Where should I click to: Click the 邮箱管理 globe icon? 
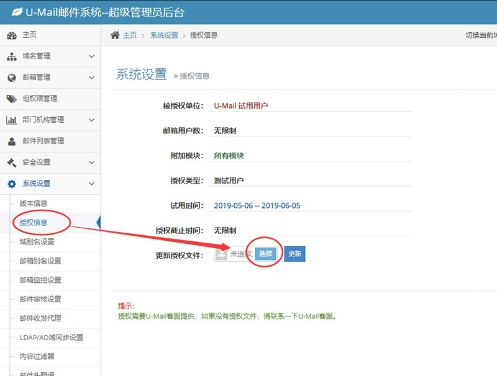[11, 78]
